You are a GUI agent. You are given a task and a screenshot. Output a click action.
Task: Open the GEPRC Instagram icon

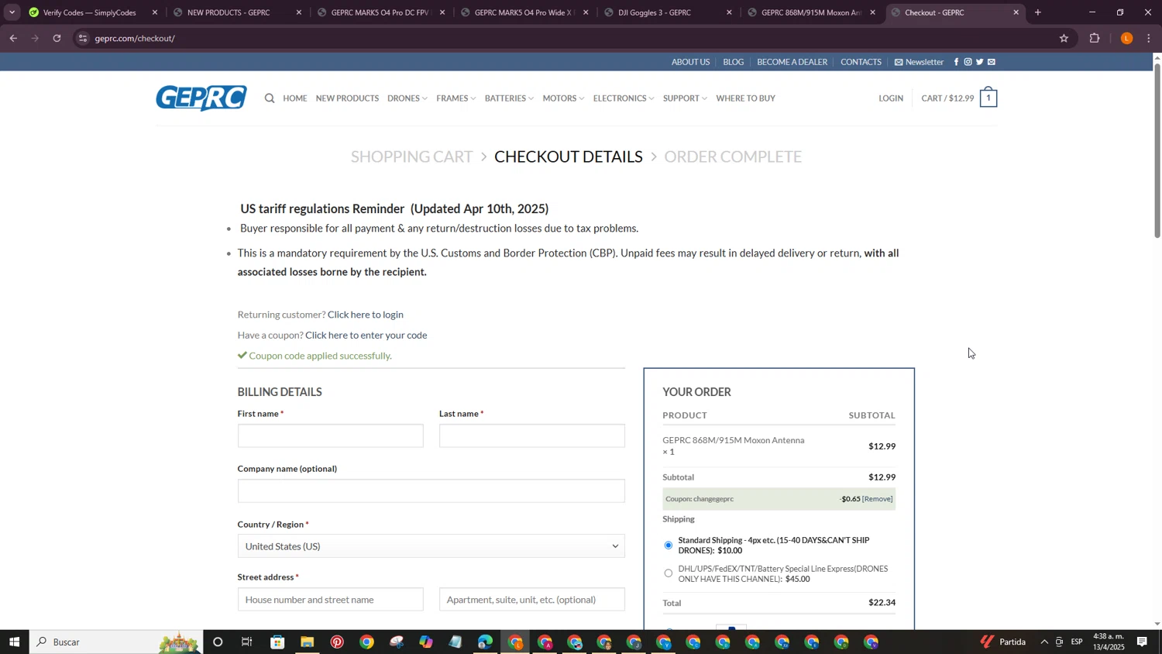(x=968, y=62)
